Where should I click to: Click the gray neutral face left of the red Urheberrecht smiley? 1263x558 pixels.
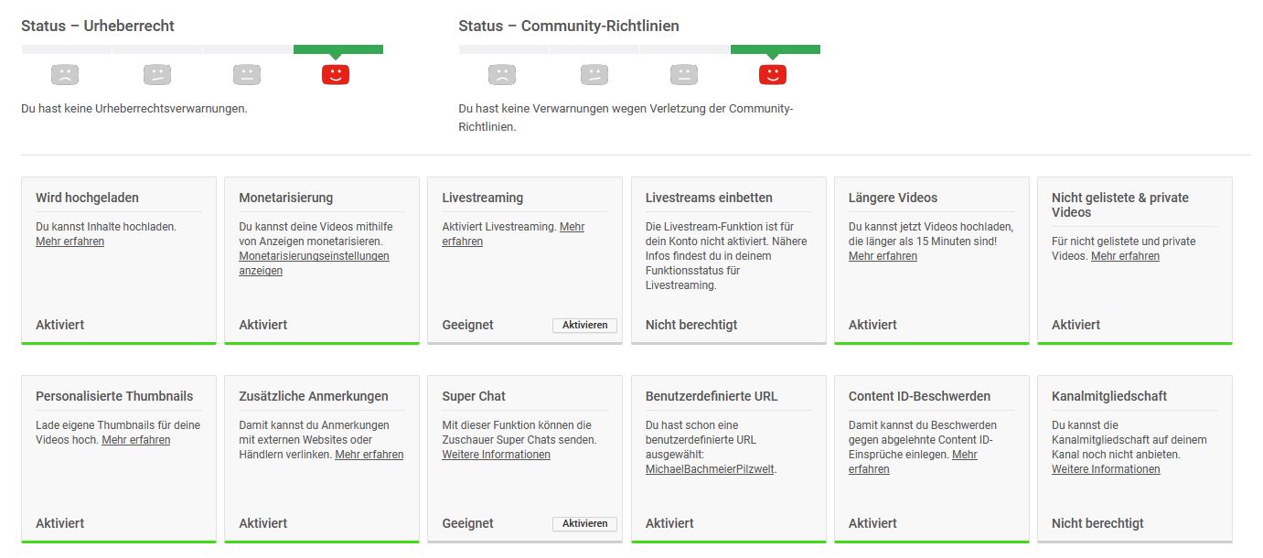click(246, 74)
